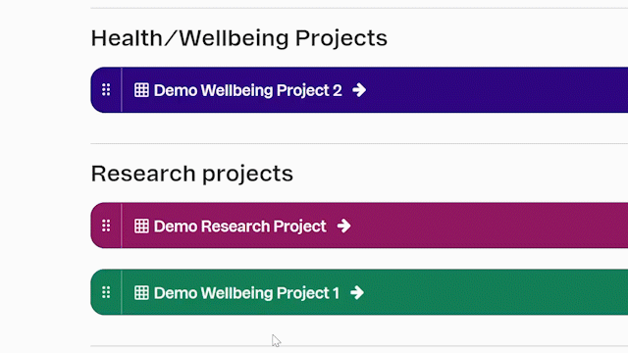This screenshot has height=353, width=628.
Task: Open the Demo Wellbeing Project 2 title link
Action: (x=248, y=90)
